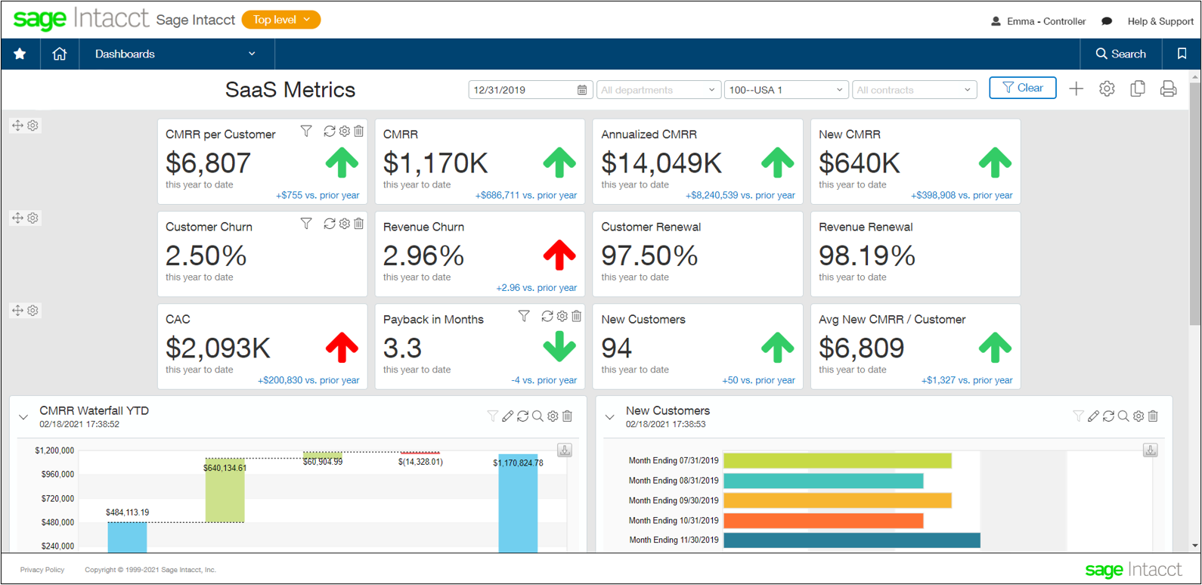Refresh the Payback in Months card

(547, 316)
